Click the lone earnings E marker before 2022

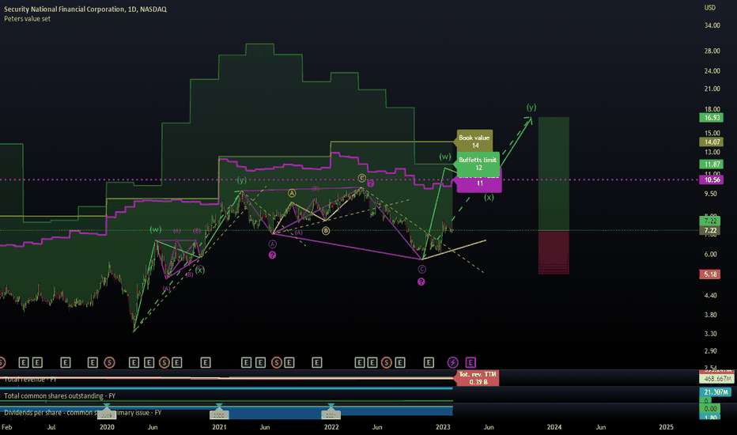point(317,362)
